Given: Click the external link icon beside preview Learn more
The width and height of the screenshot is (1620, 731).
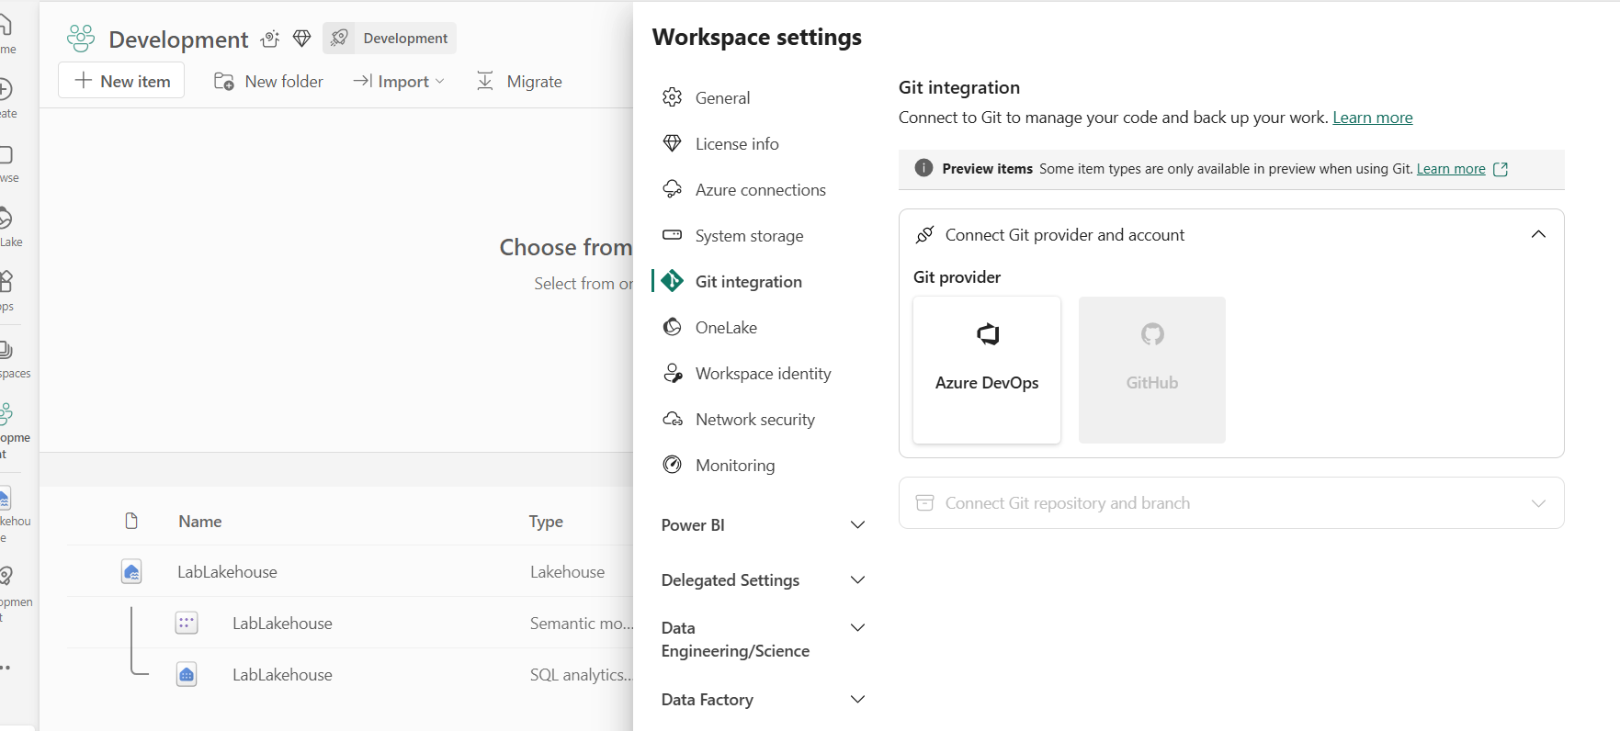Looking at the screenshot, I should pos(1501,169).
